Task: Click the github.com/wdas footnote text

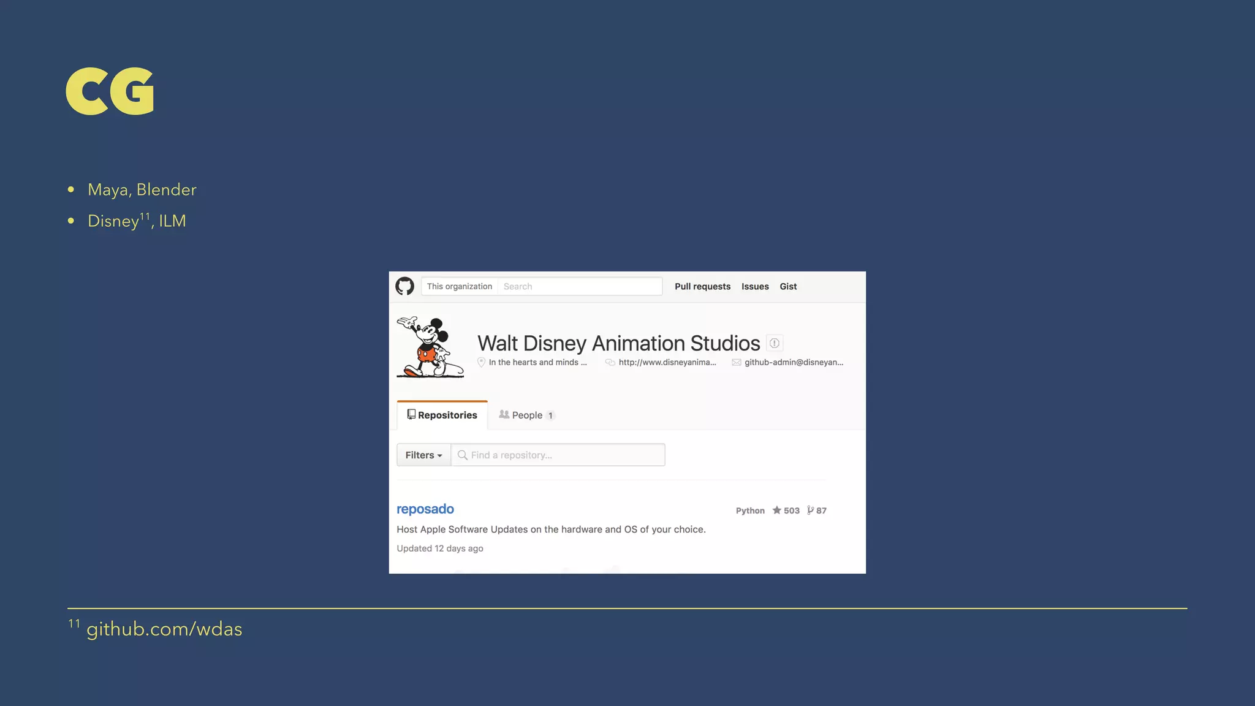Action: point(164,629)
